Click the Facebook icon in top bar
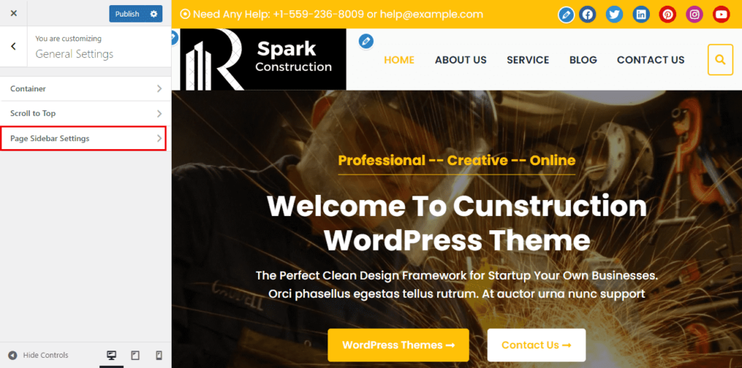This screenshot has height=368, width=742. coord(587,14)
